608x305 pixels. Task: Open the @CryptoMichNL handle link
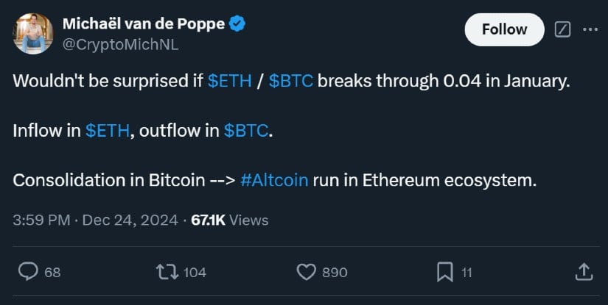[x=120, y=44]
